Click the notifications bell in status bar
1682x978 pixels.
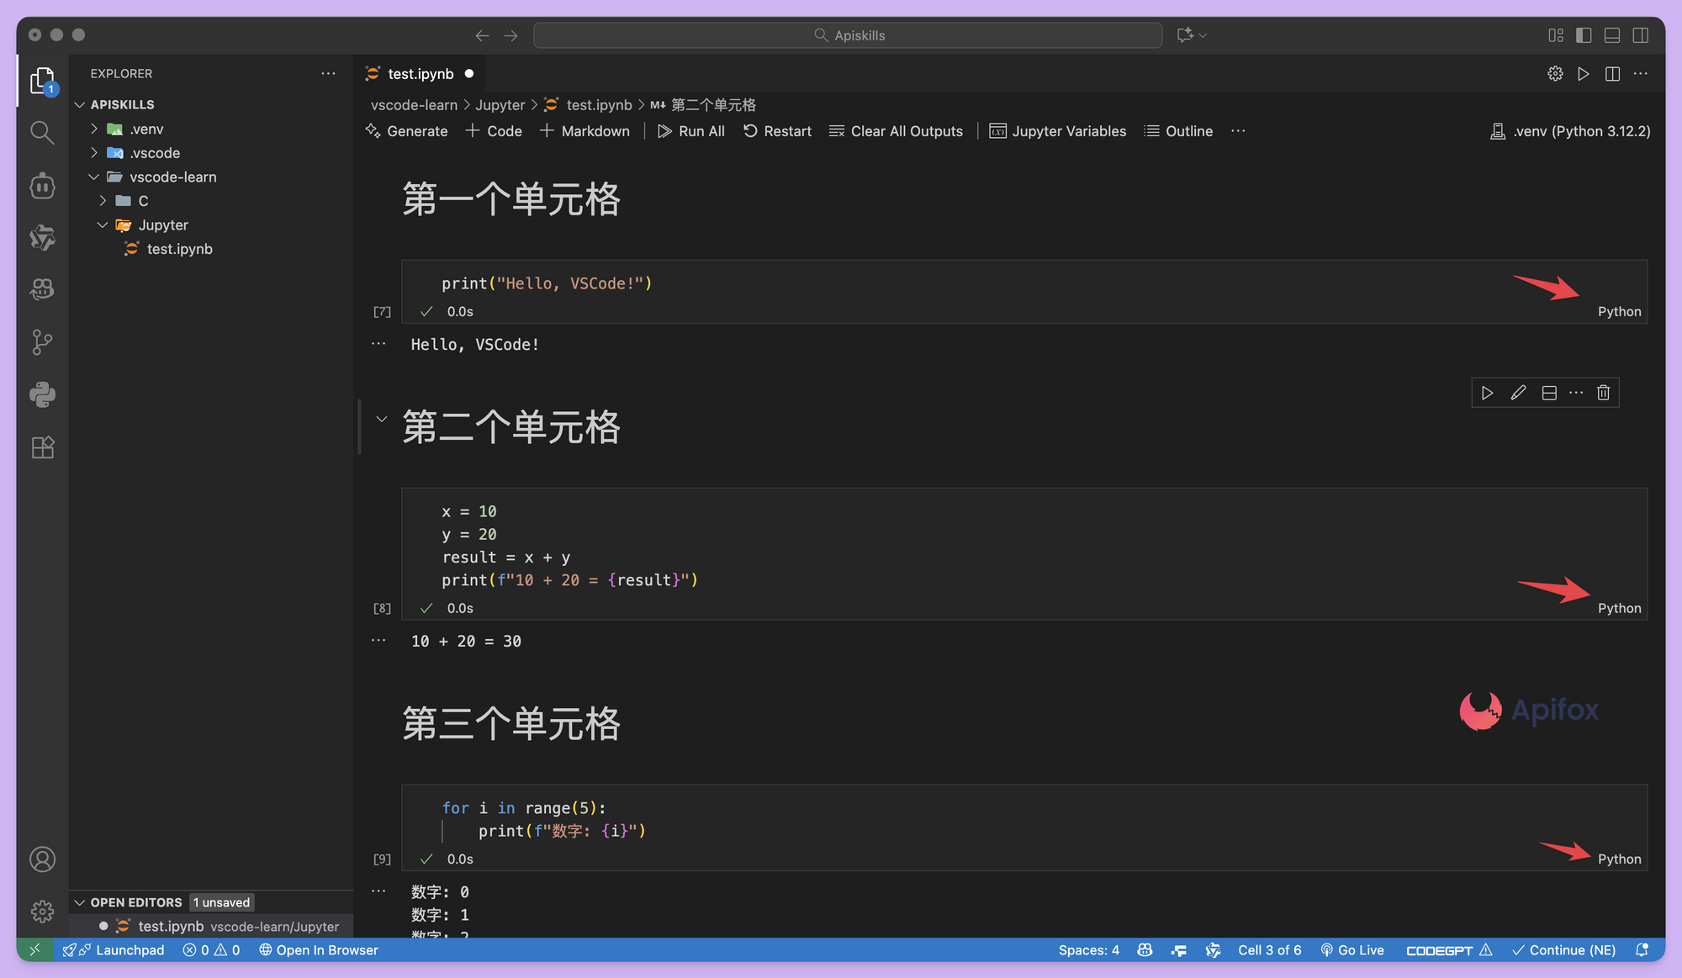tap(1641, 949)
